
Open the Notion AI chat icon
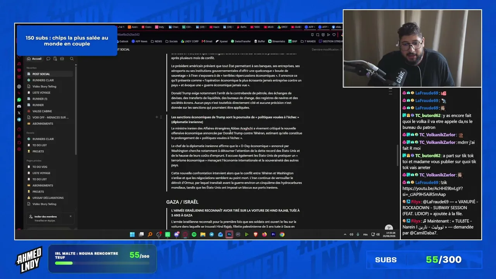pyautogui.click(x=48, y=59)
